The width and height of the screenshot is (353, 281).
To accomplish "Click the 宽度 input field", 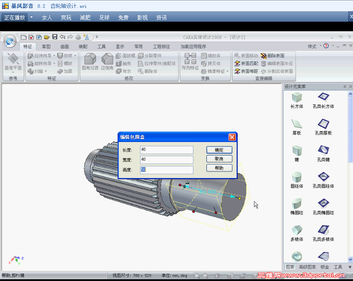I will point(167,160).
